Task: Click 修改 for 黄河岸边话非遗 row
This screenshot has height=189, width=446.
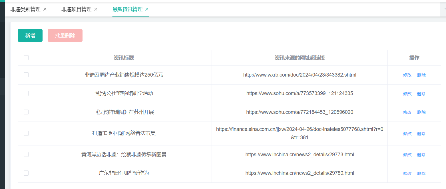Action: (x=407, y=155)
